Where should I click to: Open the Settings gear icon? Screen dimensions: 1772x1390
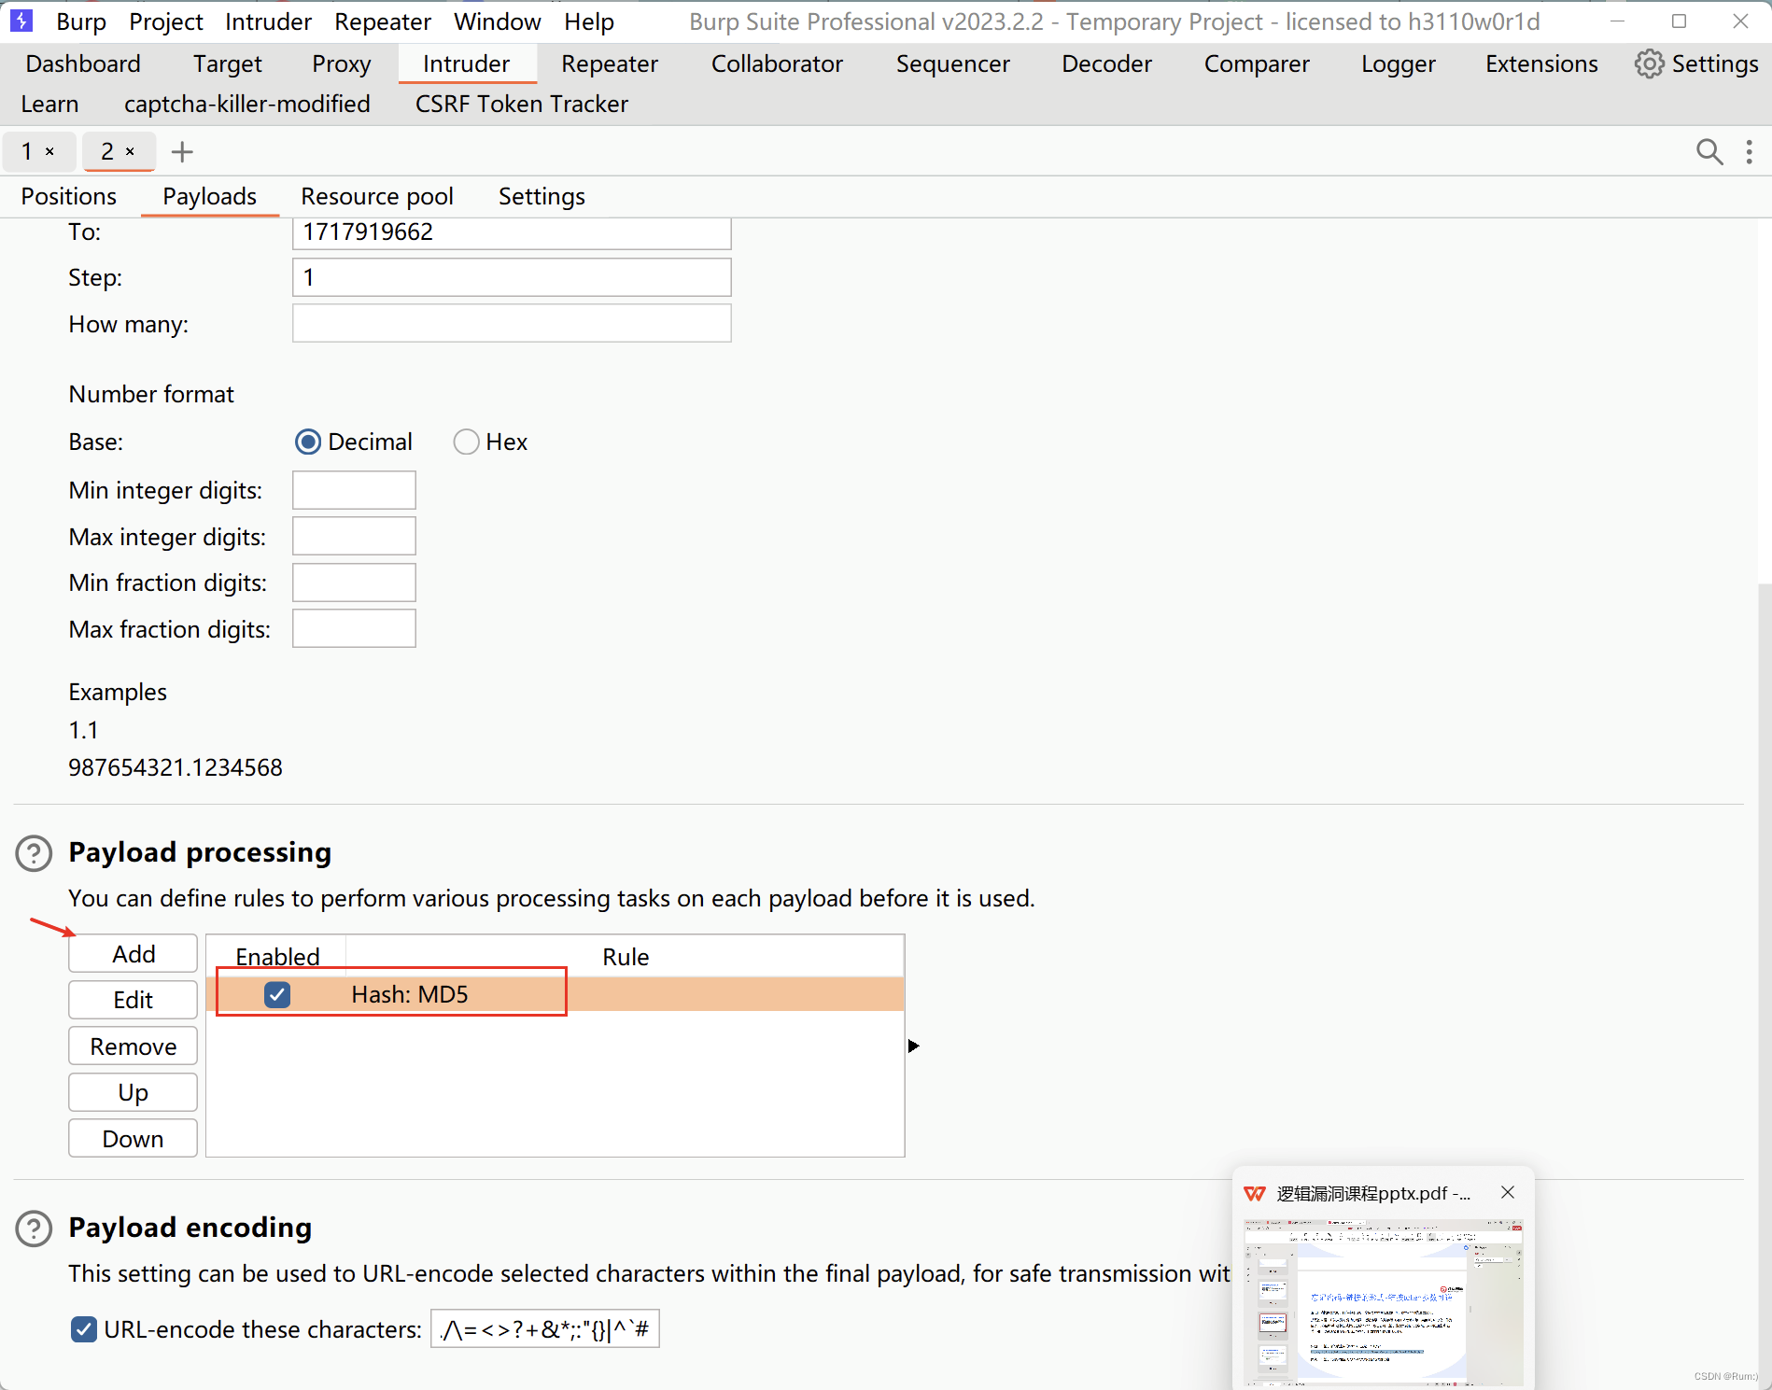pos(1649,63)
